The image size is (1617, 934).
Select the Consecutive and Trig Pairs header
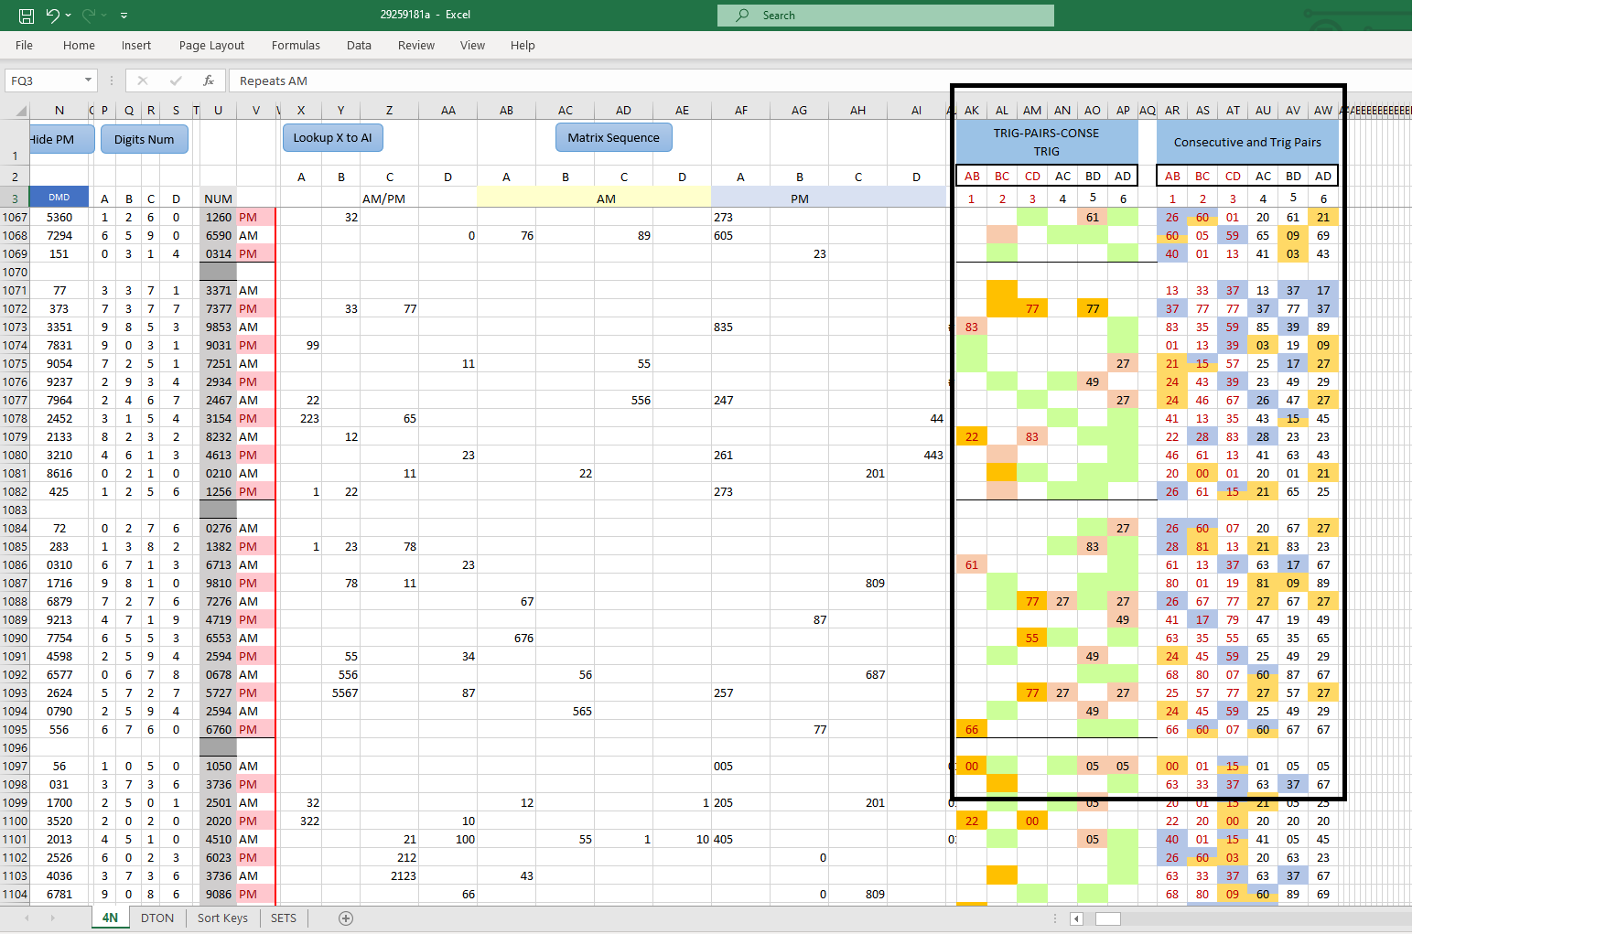pos(1247,142)
